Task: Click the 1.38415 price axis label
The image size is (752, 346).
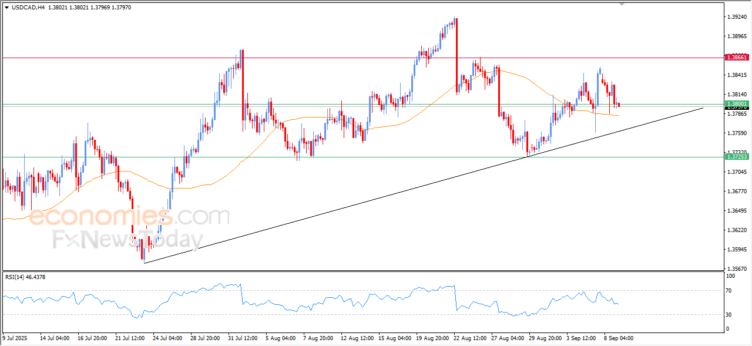Action: click(737, 75)
